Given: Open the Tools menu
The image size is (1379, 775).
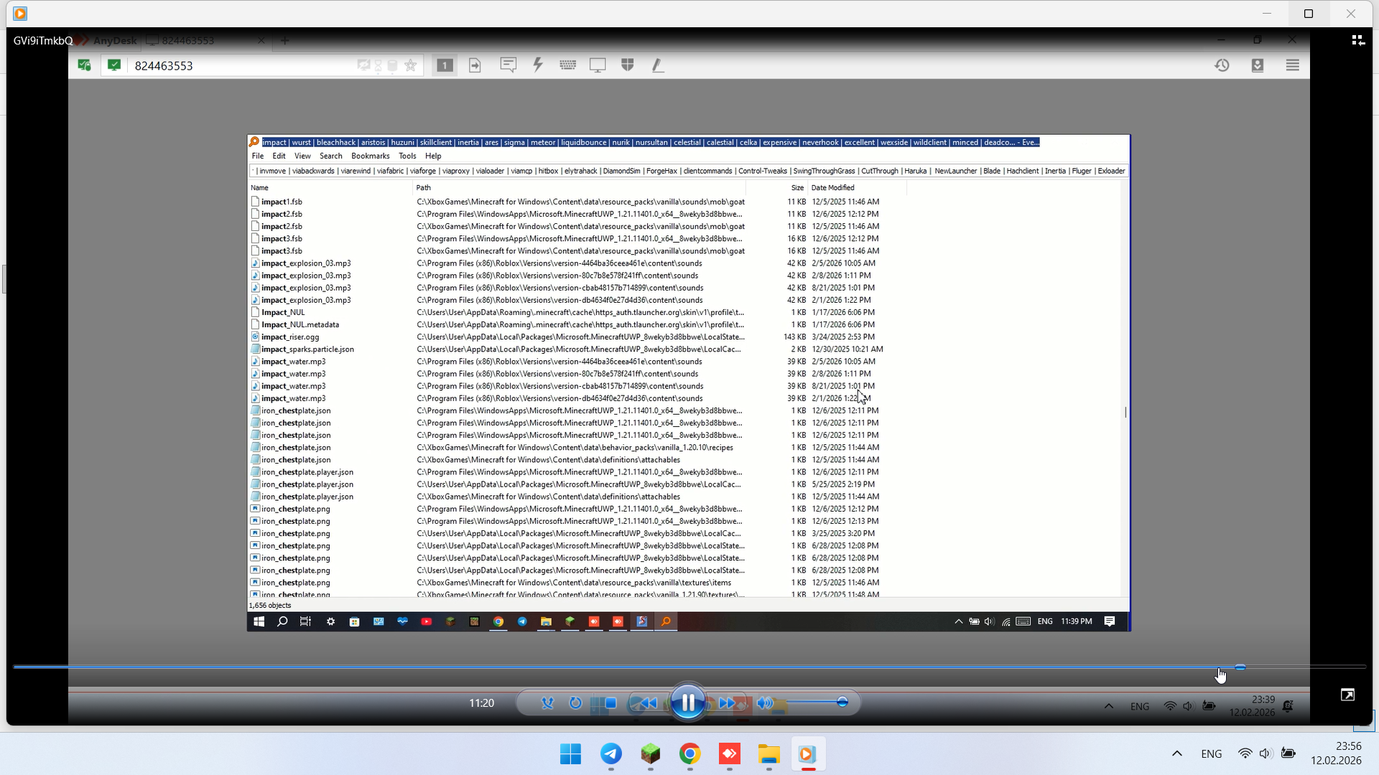Looking at the screenshot, I should (407, 156).
